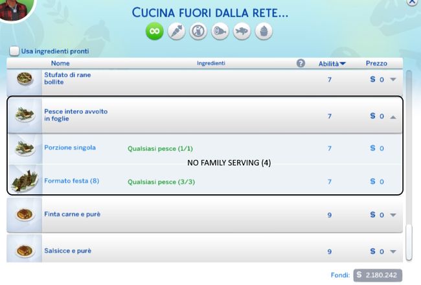Select the infinity all-recipes filter
The height and width of the screenshot is (285, 421).
click(154, 32)
